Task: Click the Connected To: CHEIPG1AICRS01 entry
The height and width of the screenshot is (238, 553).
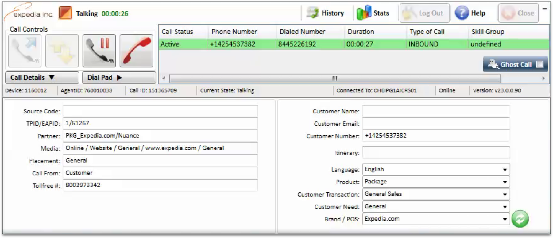Action: point(377,90)
